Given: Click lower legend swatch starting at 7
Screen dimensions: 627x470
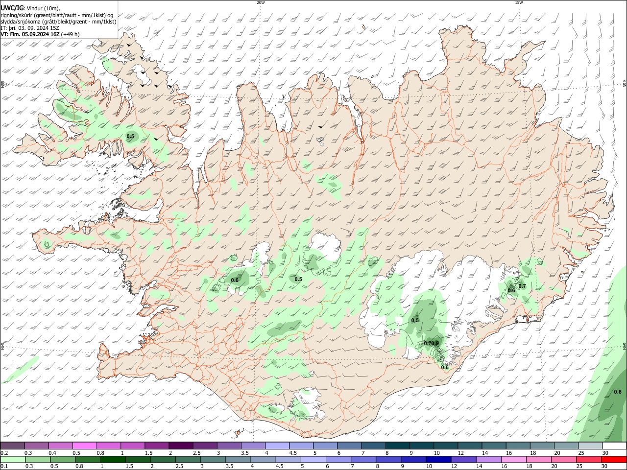Looking at the screenshot, I should [364, 459].
